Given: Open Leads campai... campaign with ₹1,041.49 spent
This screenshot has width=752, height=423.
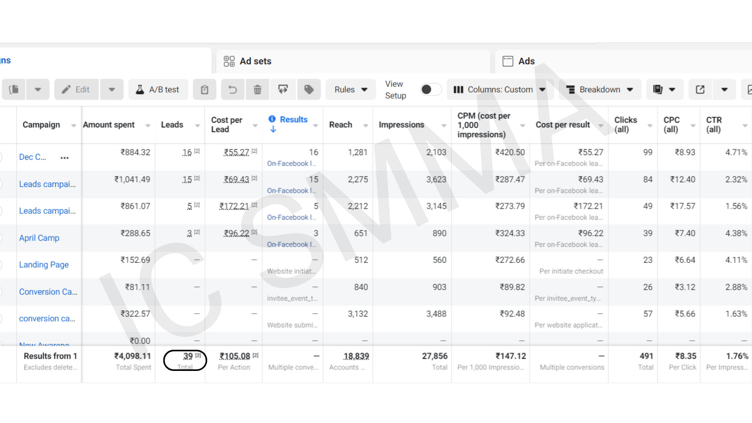Looking at the screenshot, I should (x=47, y=184).
